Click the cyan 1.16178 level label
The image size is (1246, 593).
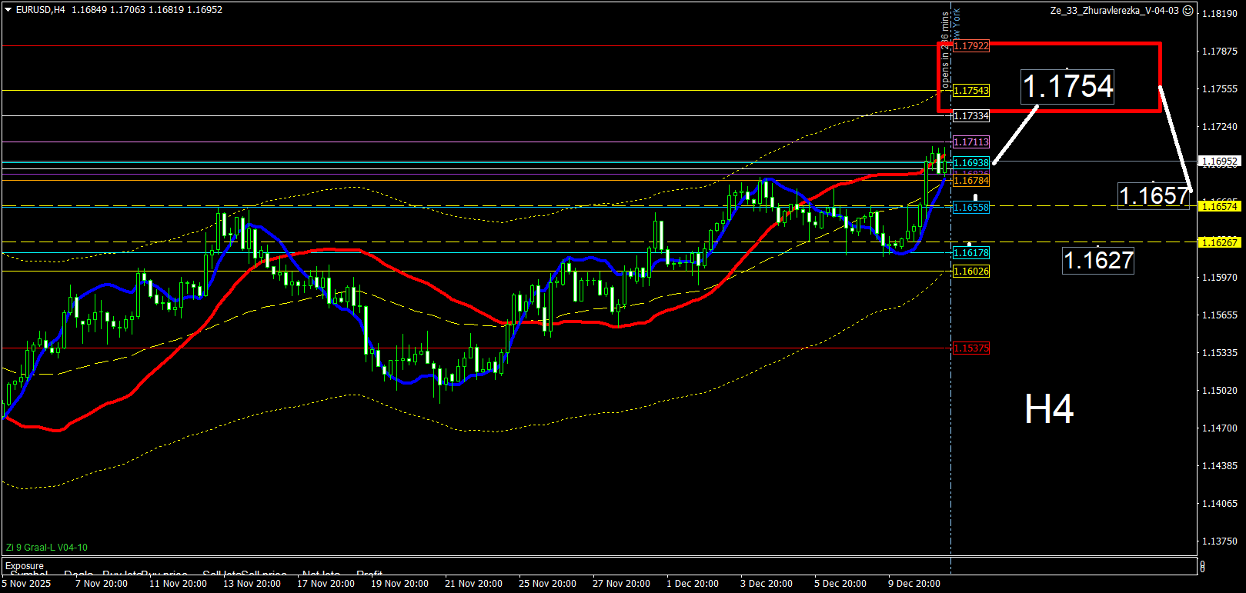pyautogui.click(x=971, y=253)
